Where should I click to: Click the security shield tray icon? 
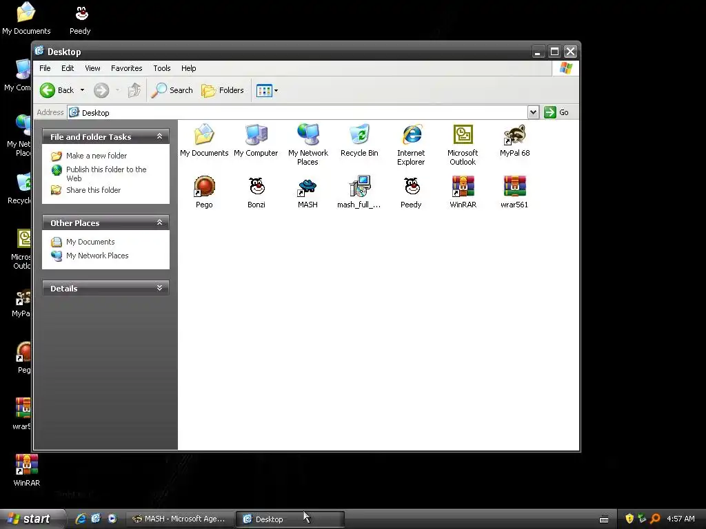pyautogui.click(x=629, y=519)
